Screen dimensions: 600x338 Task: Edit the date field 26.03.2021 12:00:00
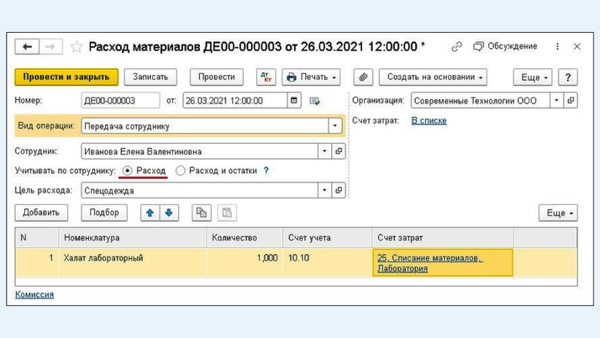[235, 101]
